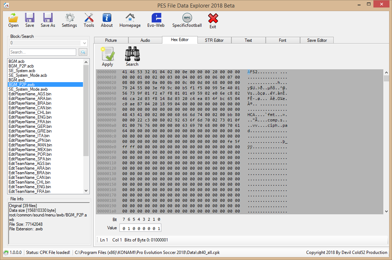Click the HCA text in ASCII column
This screenshot has height=260, width=392.
point(251,115)
